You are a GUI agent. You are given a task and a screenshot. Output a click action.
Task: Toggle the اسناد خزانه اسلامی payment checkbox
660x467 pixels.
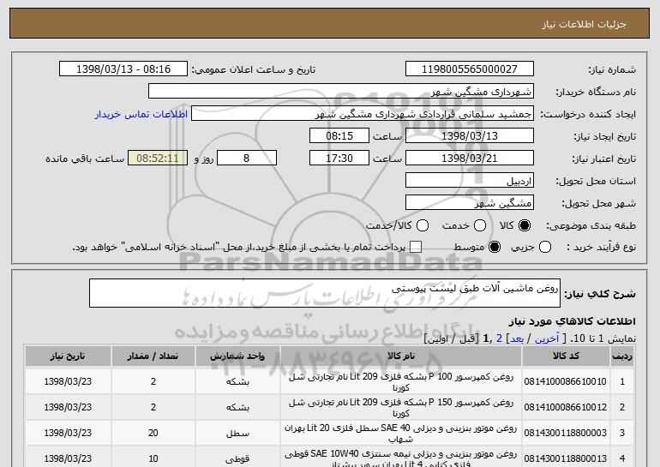click(416, 247)
